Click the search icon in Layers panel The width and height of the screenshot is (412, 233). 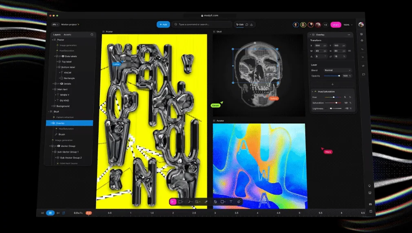[x=92, y=35]
